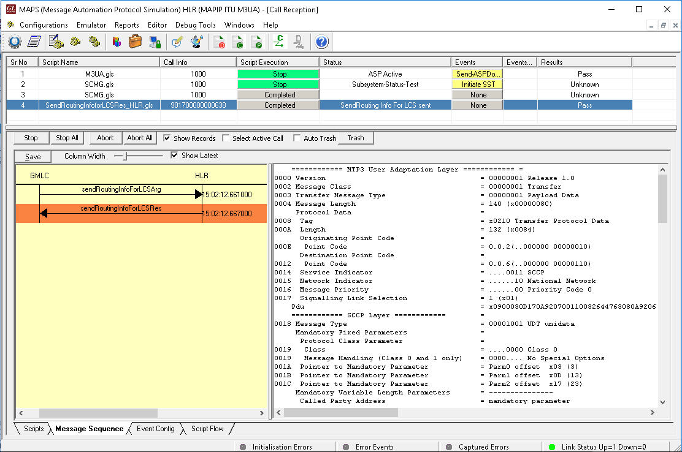Screen dimensions: 682x452
Task: Click the computer with padlock icon
Action: pos(155,42)
